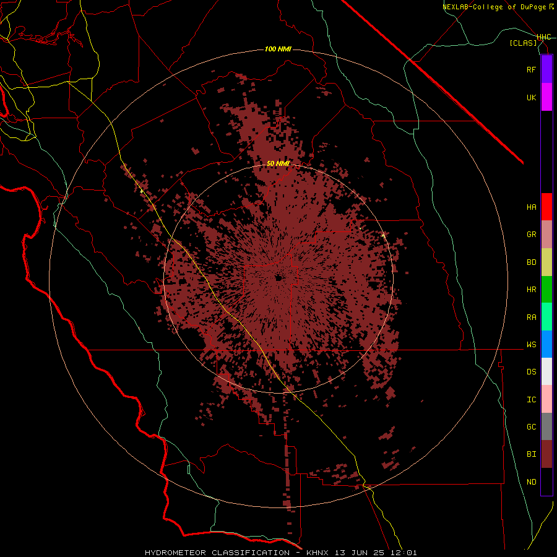This screenshot has width=557, height=557.
Task: Click the 100 NMI range ring label
Action: 278,49
